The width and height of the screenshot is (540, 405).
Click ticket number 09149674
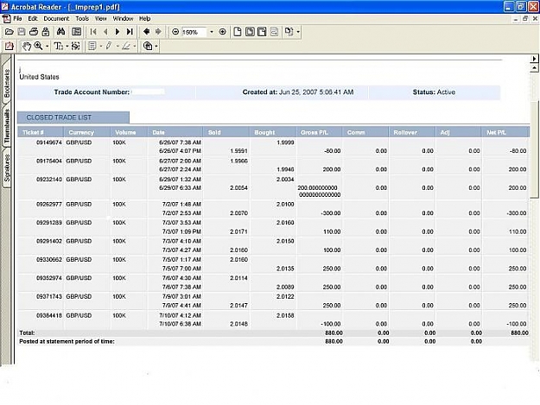49,142
